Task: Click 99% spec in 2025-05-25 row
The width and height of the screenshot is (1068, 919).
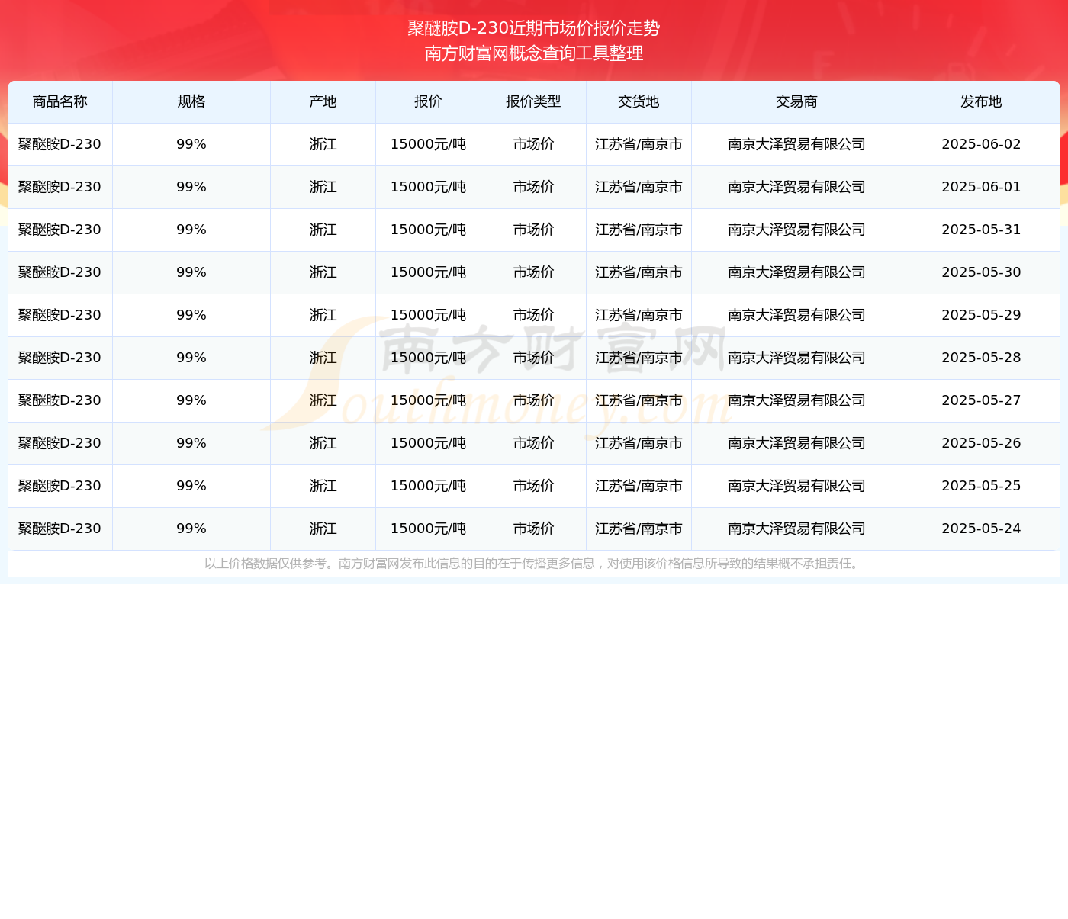Action: 191,486
